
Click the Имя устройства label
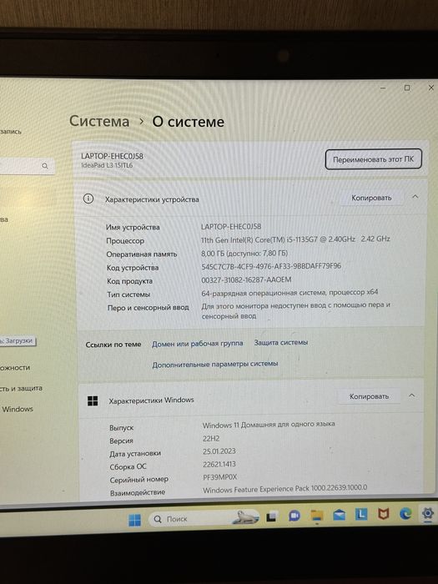(133, 227)
